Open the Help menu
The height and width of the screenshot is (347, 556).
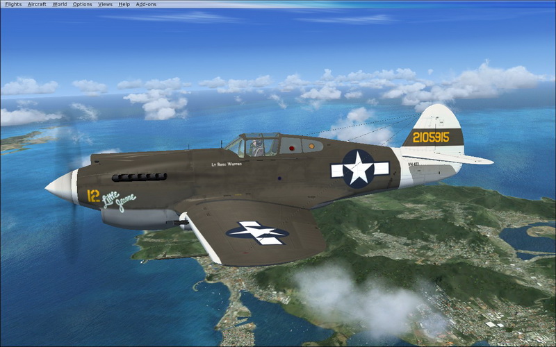coord(124,4)
